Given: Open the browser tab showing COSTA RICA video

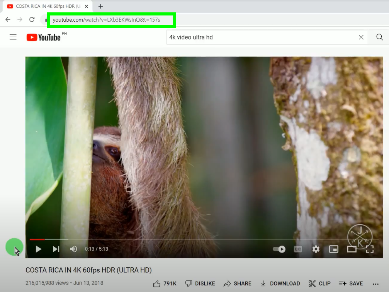Looking at the screenshot, I should pyautogui.click(x=46, y=6).
